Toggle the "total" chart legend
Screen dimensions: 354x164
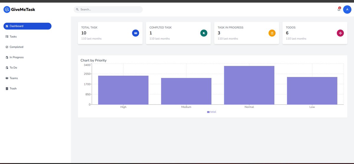click(x=212, y=112)
